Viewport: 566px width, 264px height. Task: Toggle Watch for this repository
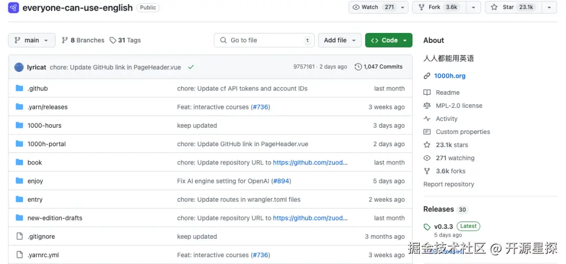coord(373,7)
